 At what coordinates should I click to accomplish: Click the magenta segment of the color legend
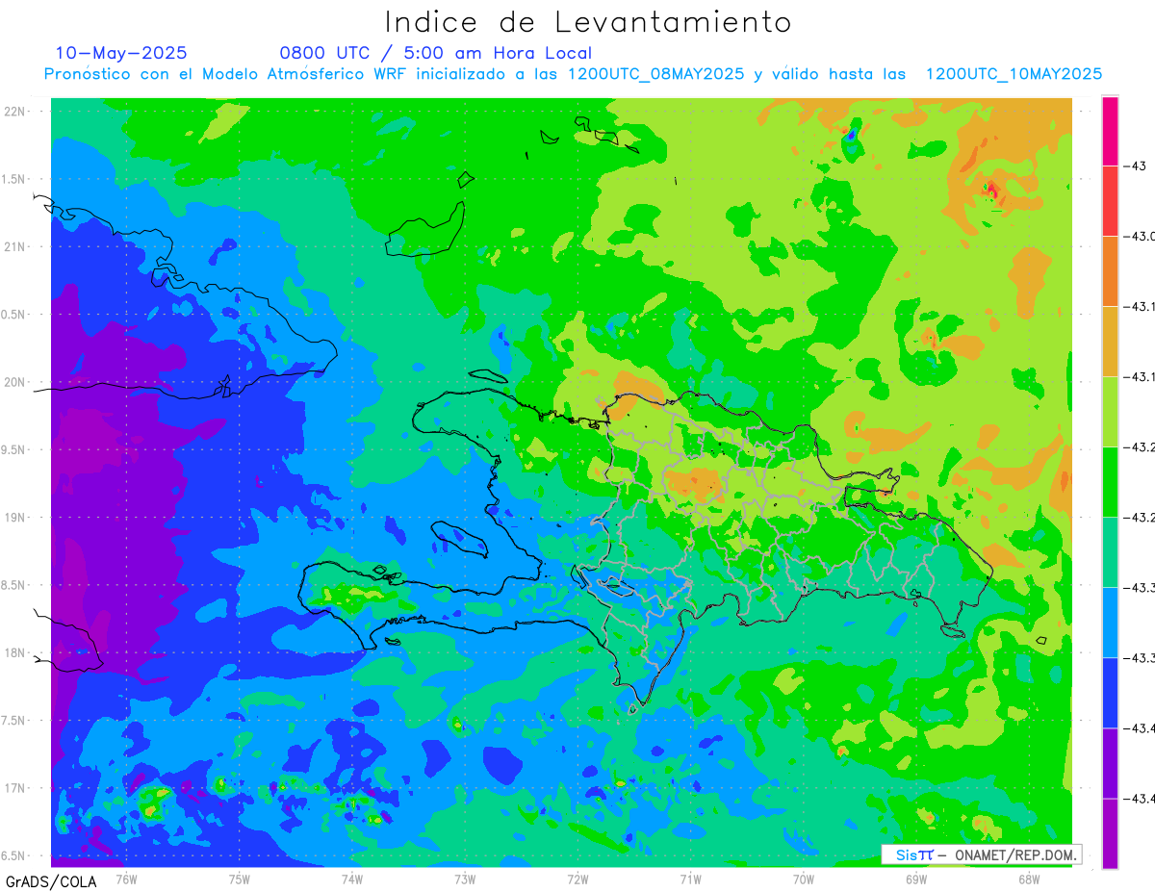(1110, 131)
